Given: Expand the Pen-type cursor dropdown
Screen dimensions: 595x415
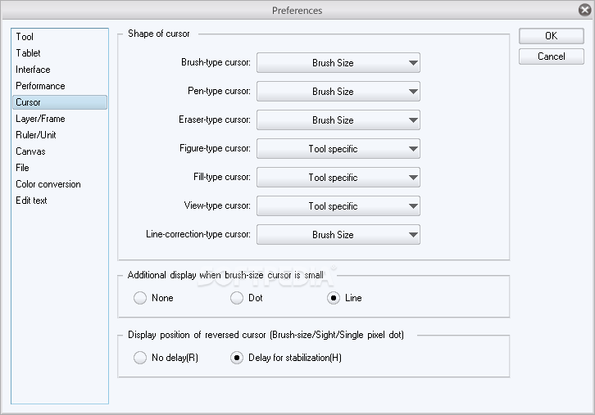Looking at the screenshot, I should coord(338,92).
